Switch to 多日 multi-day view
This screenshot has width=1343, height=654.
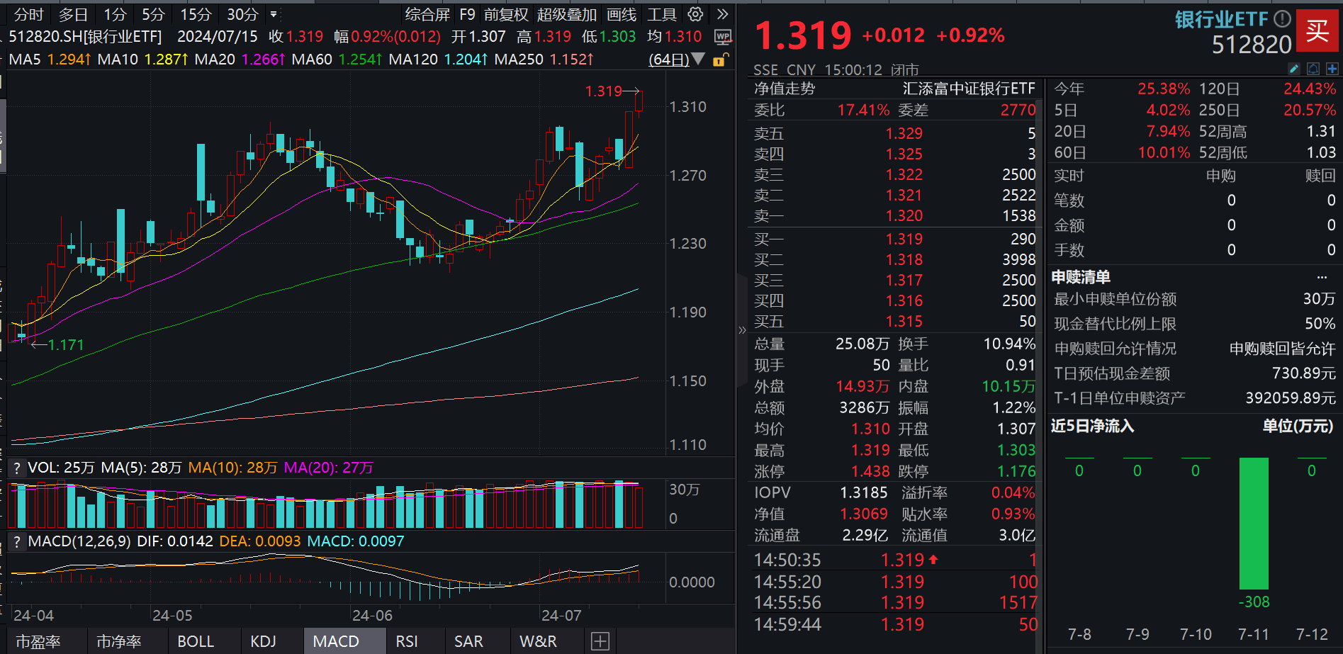73,14
